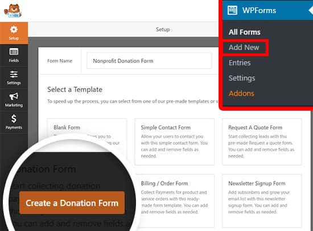Select the Request A Quote Form template
313x231 pixels.
point(262,142)
